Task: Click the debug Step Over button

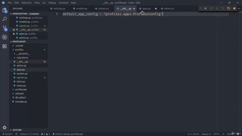Action: tap(211, 8)
